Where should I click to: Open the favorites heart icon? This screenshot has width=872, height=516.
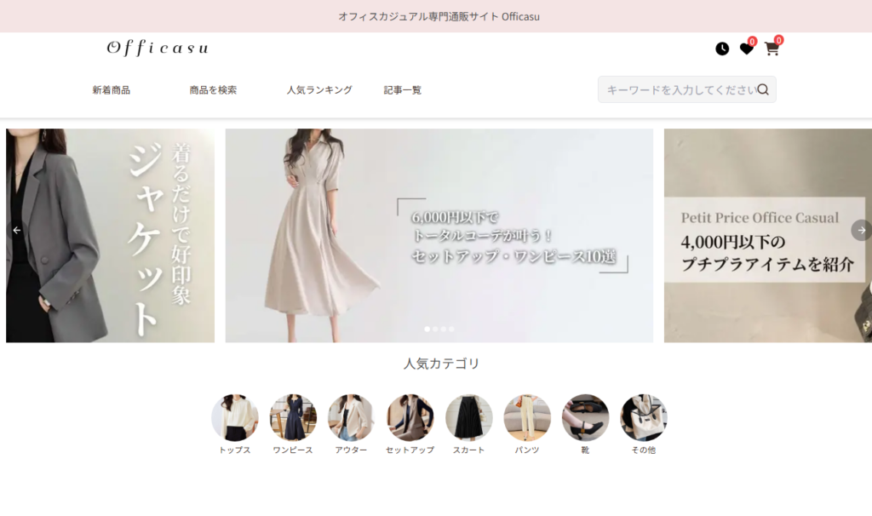click(x=746, y=49)
